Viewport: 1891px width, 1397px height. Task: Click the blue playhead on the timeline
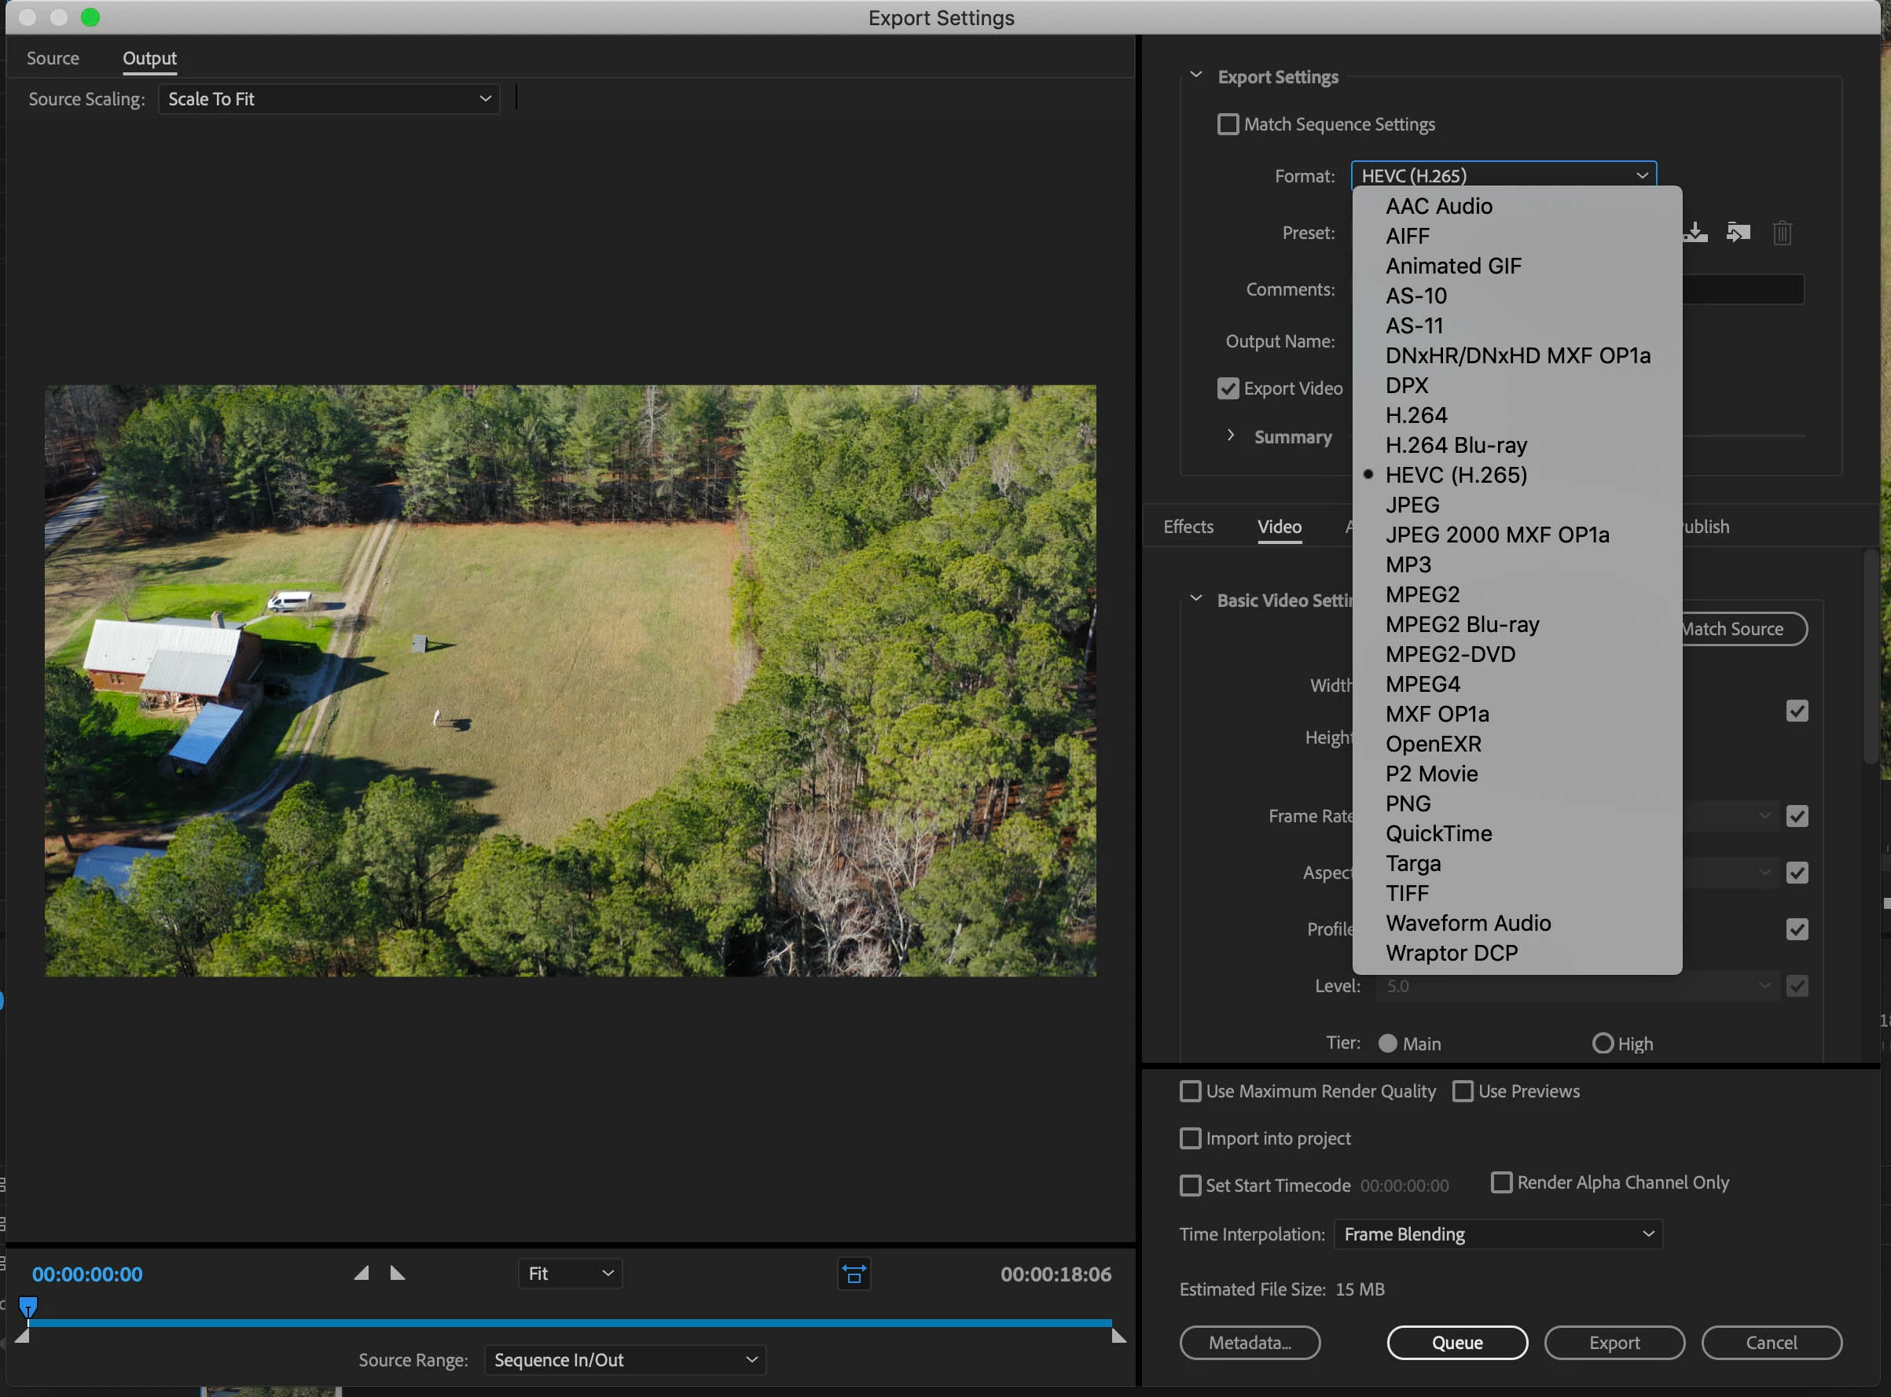tap(28, 1307)
